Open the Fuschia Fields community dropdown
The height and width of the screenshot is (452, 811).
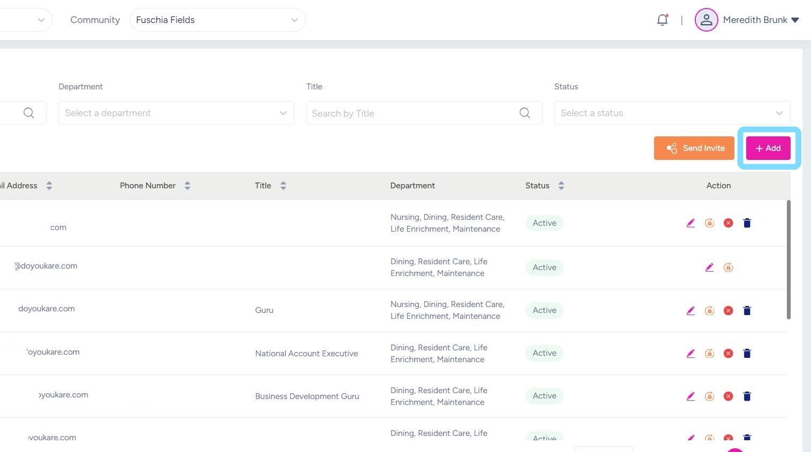pos(217,20)
